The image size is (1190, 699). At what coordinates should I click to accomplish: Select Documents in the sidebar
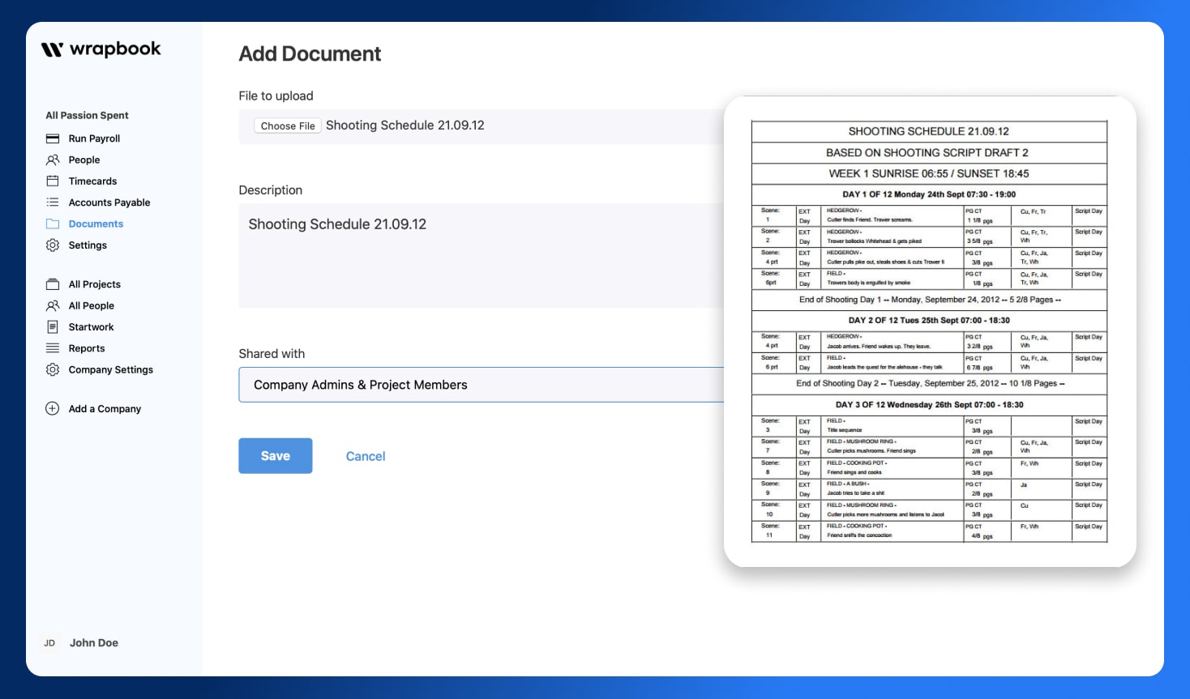coord(96,224)
